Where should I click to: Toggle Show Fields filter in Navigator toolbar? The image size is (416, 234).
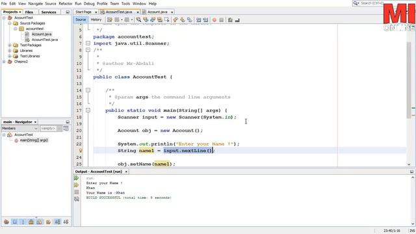pyautogui.click(x=14, y=222)
